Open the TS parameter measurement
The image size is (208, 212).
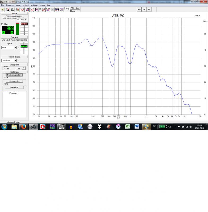click(149, 10)
